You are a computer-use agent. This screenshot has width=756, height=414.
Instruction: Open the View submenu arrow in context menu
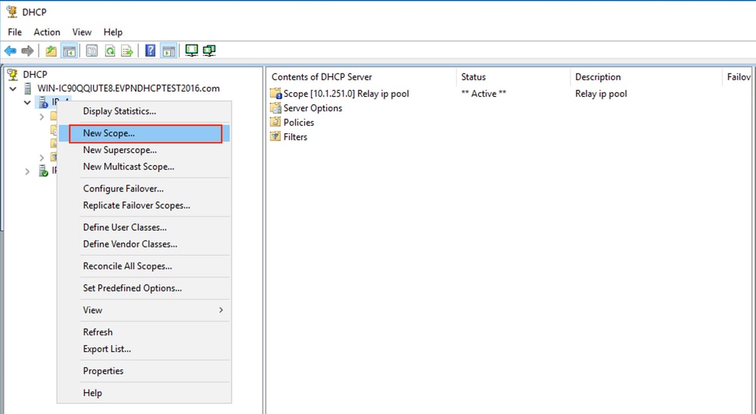[x=221, y=310]
